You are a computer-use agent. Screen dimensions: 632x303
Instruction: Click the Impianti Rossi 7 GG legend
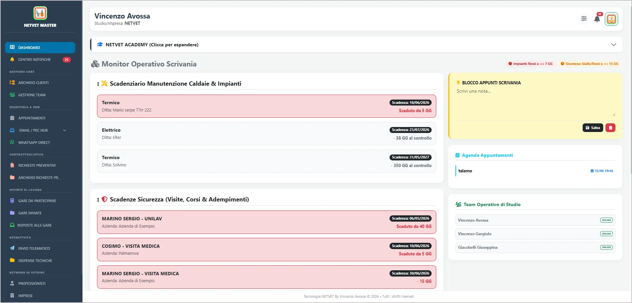[530, 64]
